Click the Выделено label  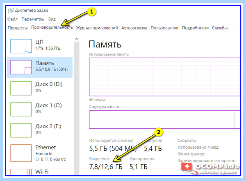click(99, 159)
